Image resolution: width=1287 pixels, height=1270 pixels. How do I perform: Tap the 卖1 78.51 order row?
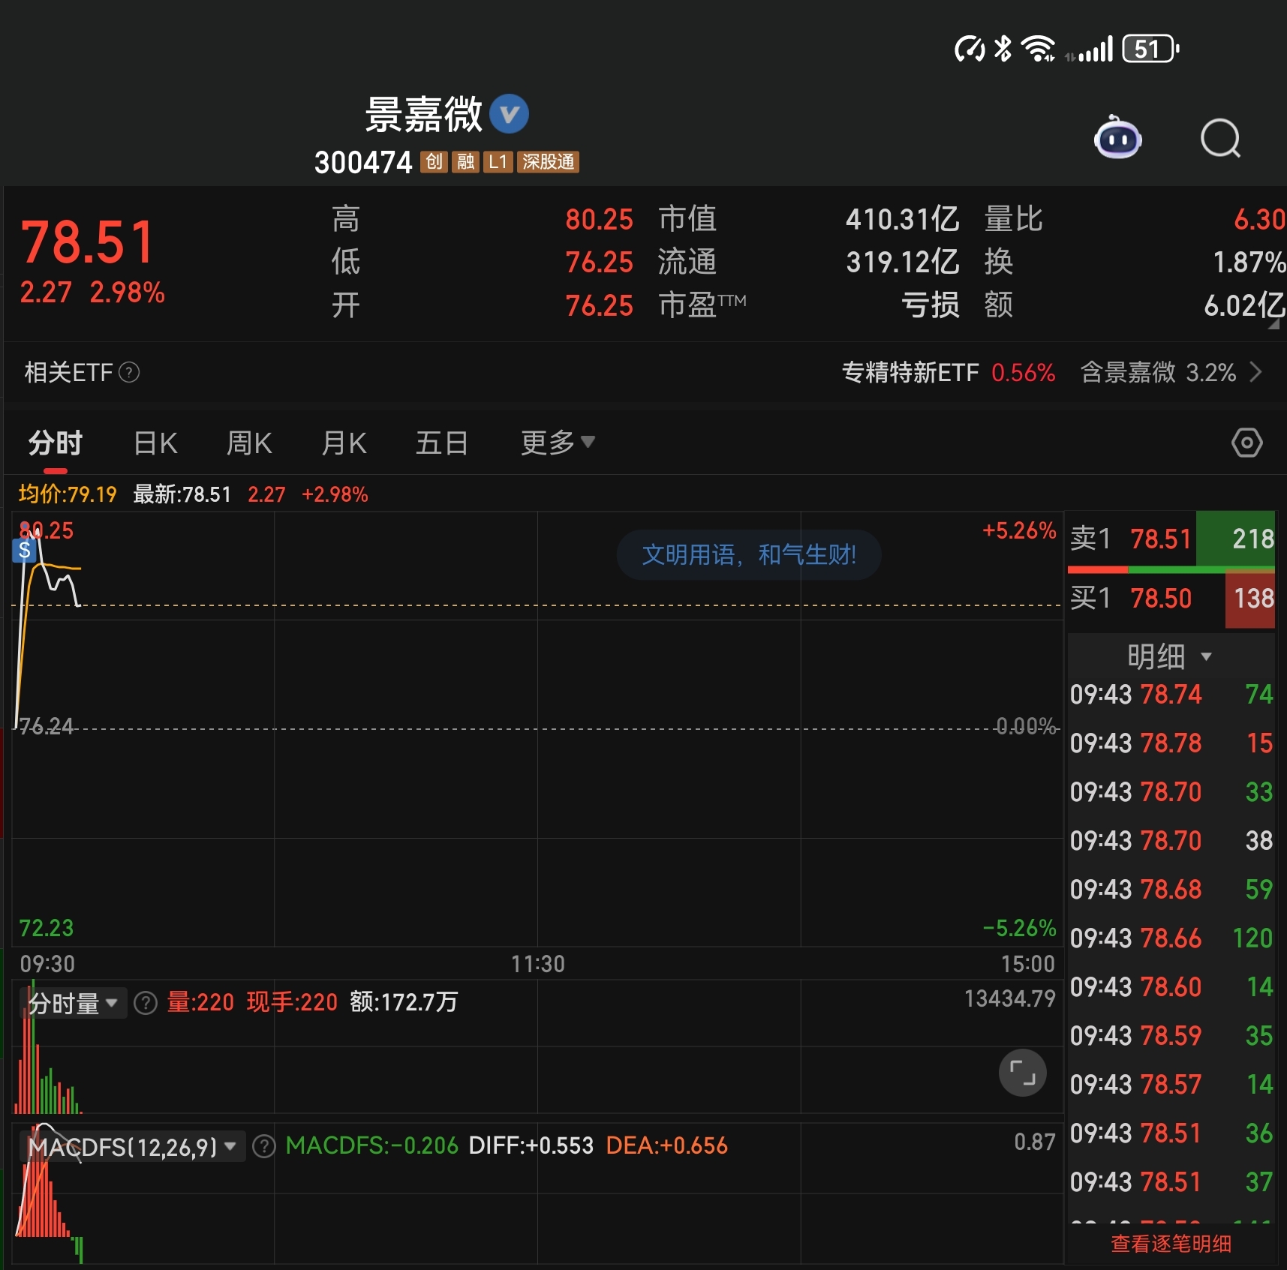[x=1171, y=539]
